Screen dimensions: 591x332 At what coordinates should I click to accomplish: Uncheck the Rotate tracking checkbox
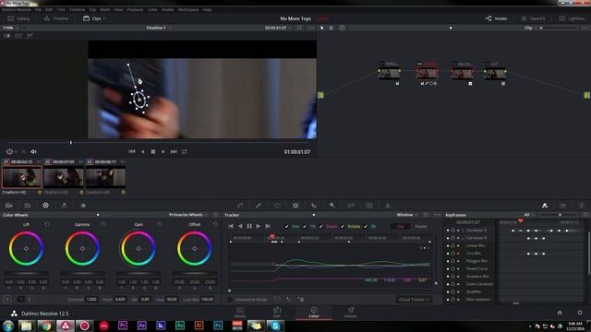pos(343,227)
